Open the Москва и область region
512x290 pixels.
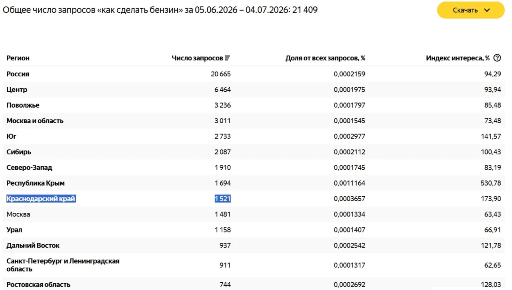coord(35,121)
